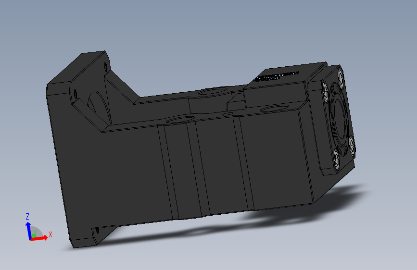
Task: Select the smallest hole on the model's top face
Action: coord(227,114)
